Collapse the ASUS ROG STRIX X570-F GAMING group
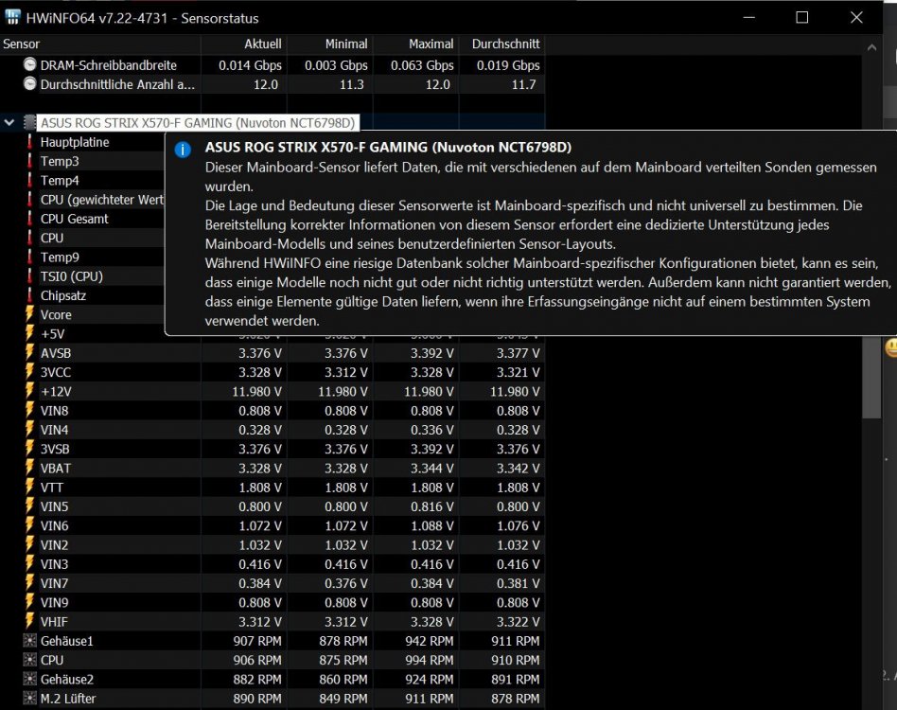The width and height of the screenshot is (897, 710). 9,122
